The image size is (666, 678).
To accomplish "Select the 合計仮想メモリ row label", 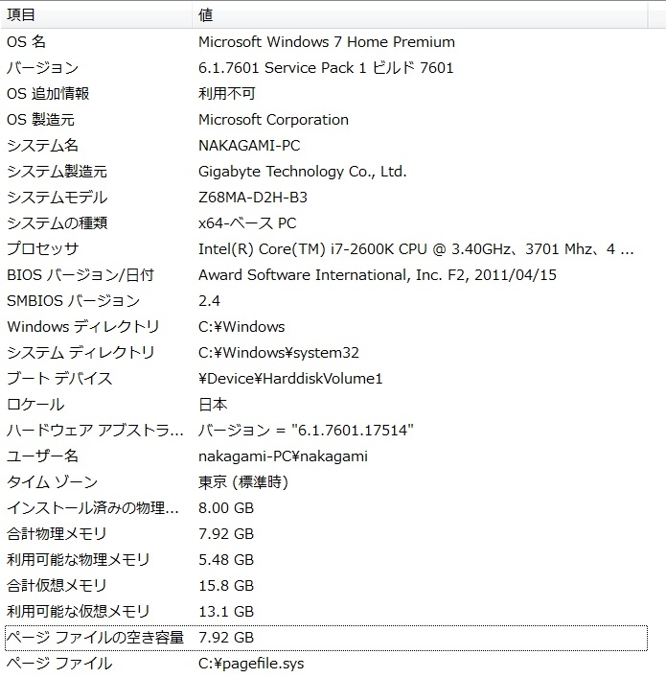I will [57, 586].
